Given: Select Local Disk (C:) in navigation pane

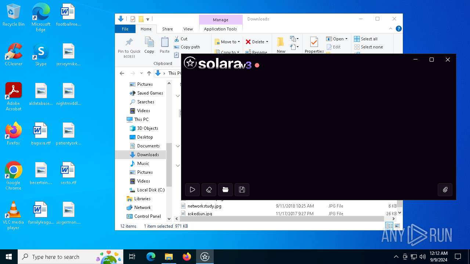Looking at the screenshot, I should click(x=147, y=190).
